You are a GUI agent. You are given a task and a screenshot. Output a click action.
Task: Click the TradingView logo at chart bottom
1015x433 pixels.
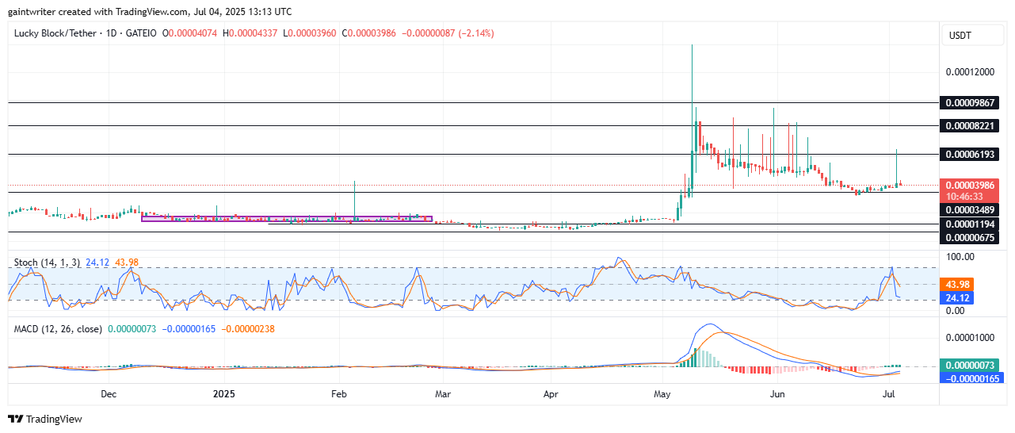[45, 419]
